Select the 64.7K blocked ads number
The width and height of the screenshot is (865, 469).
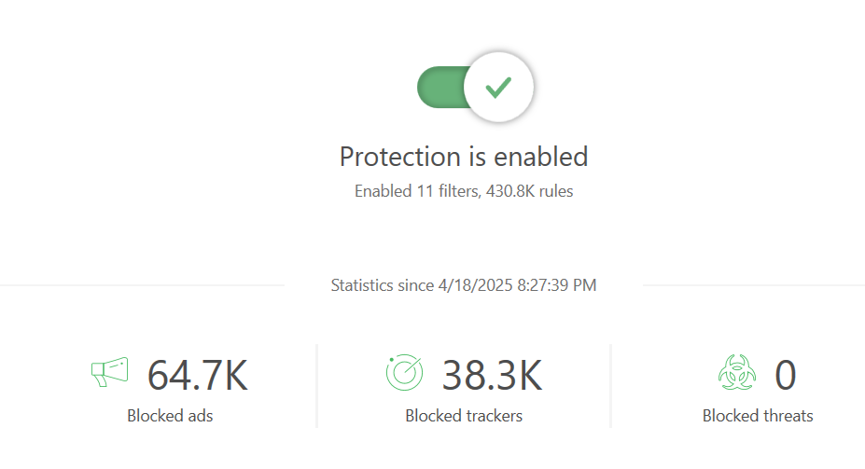click(x=197, y=375)
